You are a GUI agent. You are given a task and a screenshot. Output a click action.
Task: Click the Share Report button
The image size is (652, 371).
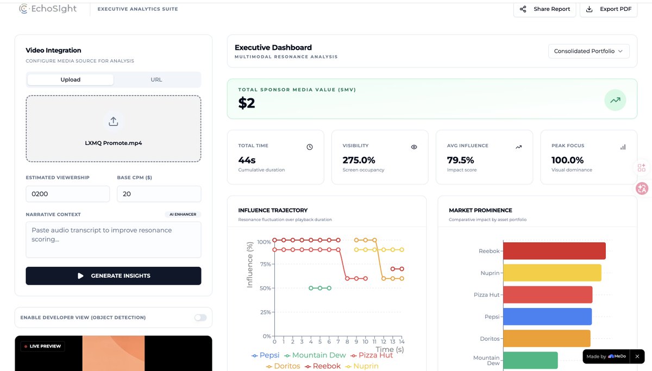pos(544,9)
